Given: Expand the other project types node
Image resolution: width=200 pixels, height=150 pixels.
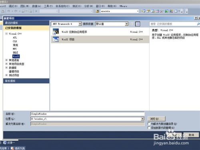Looking at the screenshot, I should pos(6,64).
